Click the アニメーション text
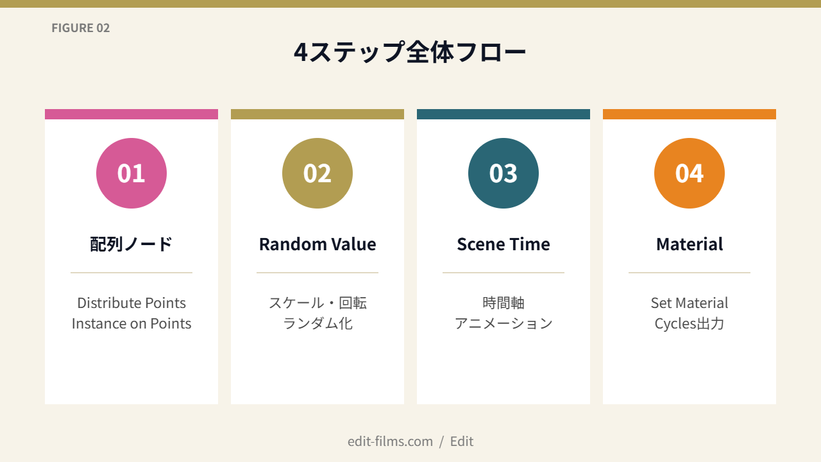Image resolution: width=821 pixels, height=462 pixels. tap(504, 323)
